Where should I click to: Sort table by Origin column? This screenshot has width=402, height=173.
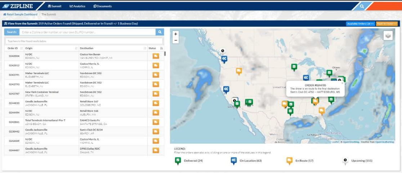[x=51, y=48]
